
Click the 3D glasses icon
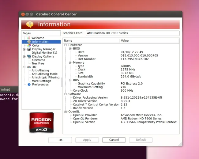click(x=29, y=67)
